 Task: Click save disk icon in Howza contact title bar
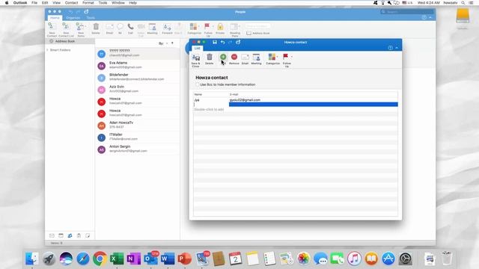pyautogui.click(x=215, y=42)
